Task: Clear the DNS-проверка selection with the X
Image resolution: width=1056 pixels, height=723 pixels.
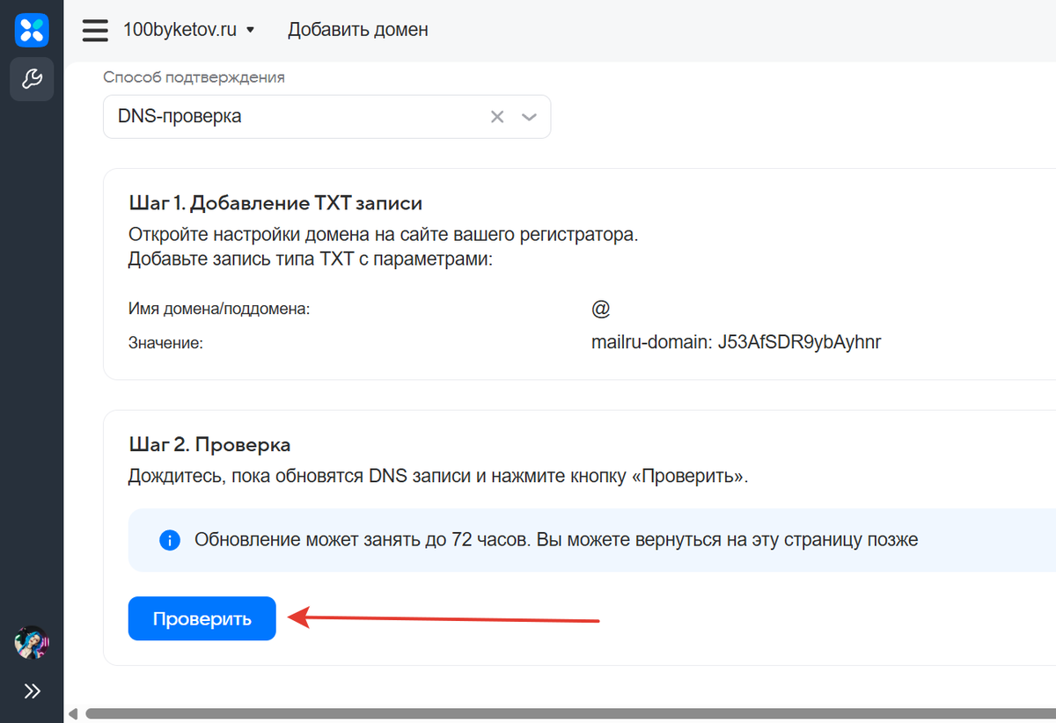Action: (496, 116)
